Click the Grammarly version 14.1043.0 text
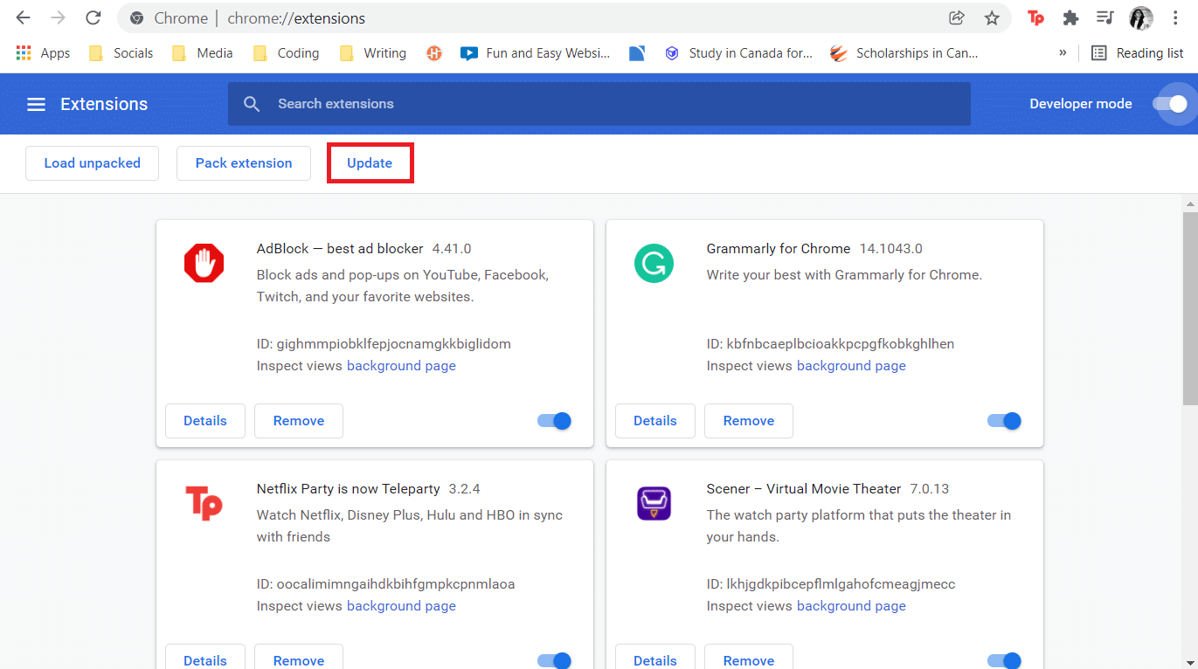This screenshot has width=1198, height=669. click(890, 249)
